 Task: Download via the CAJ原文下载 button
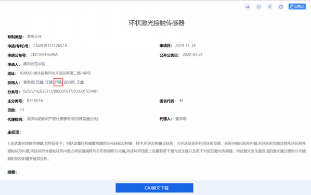(154, 188)
